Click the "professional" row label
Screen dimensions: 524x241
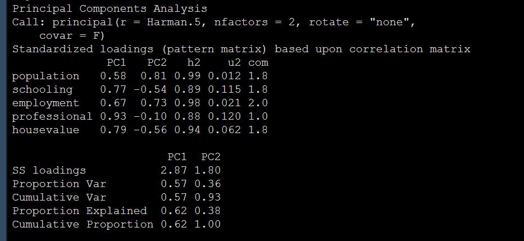point(52,116)
